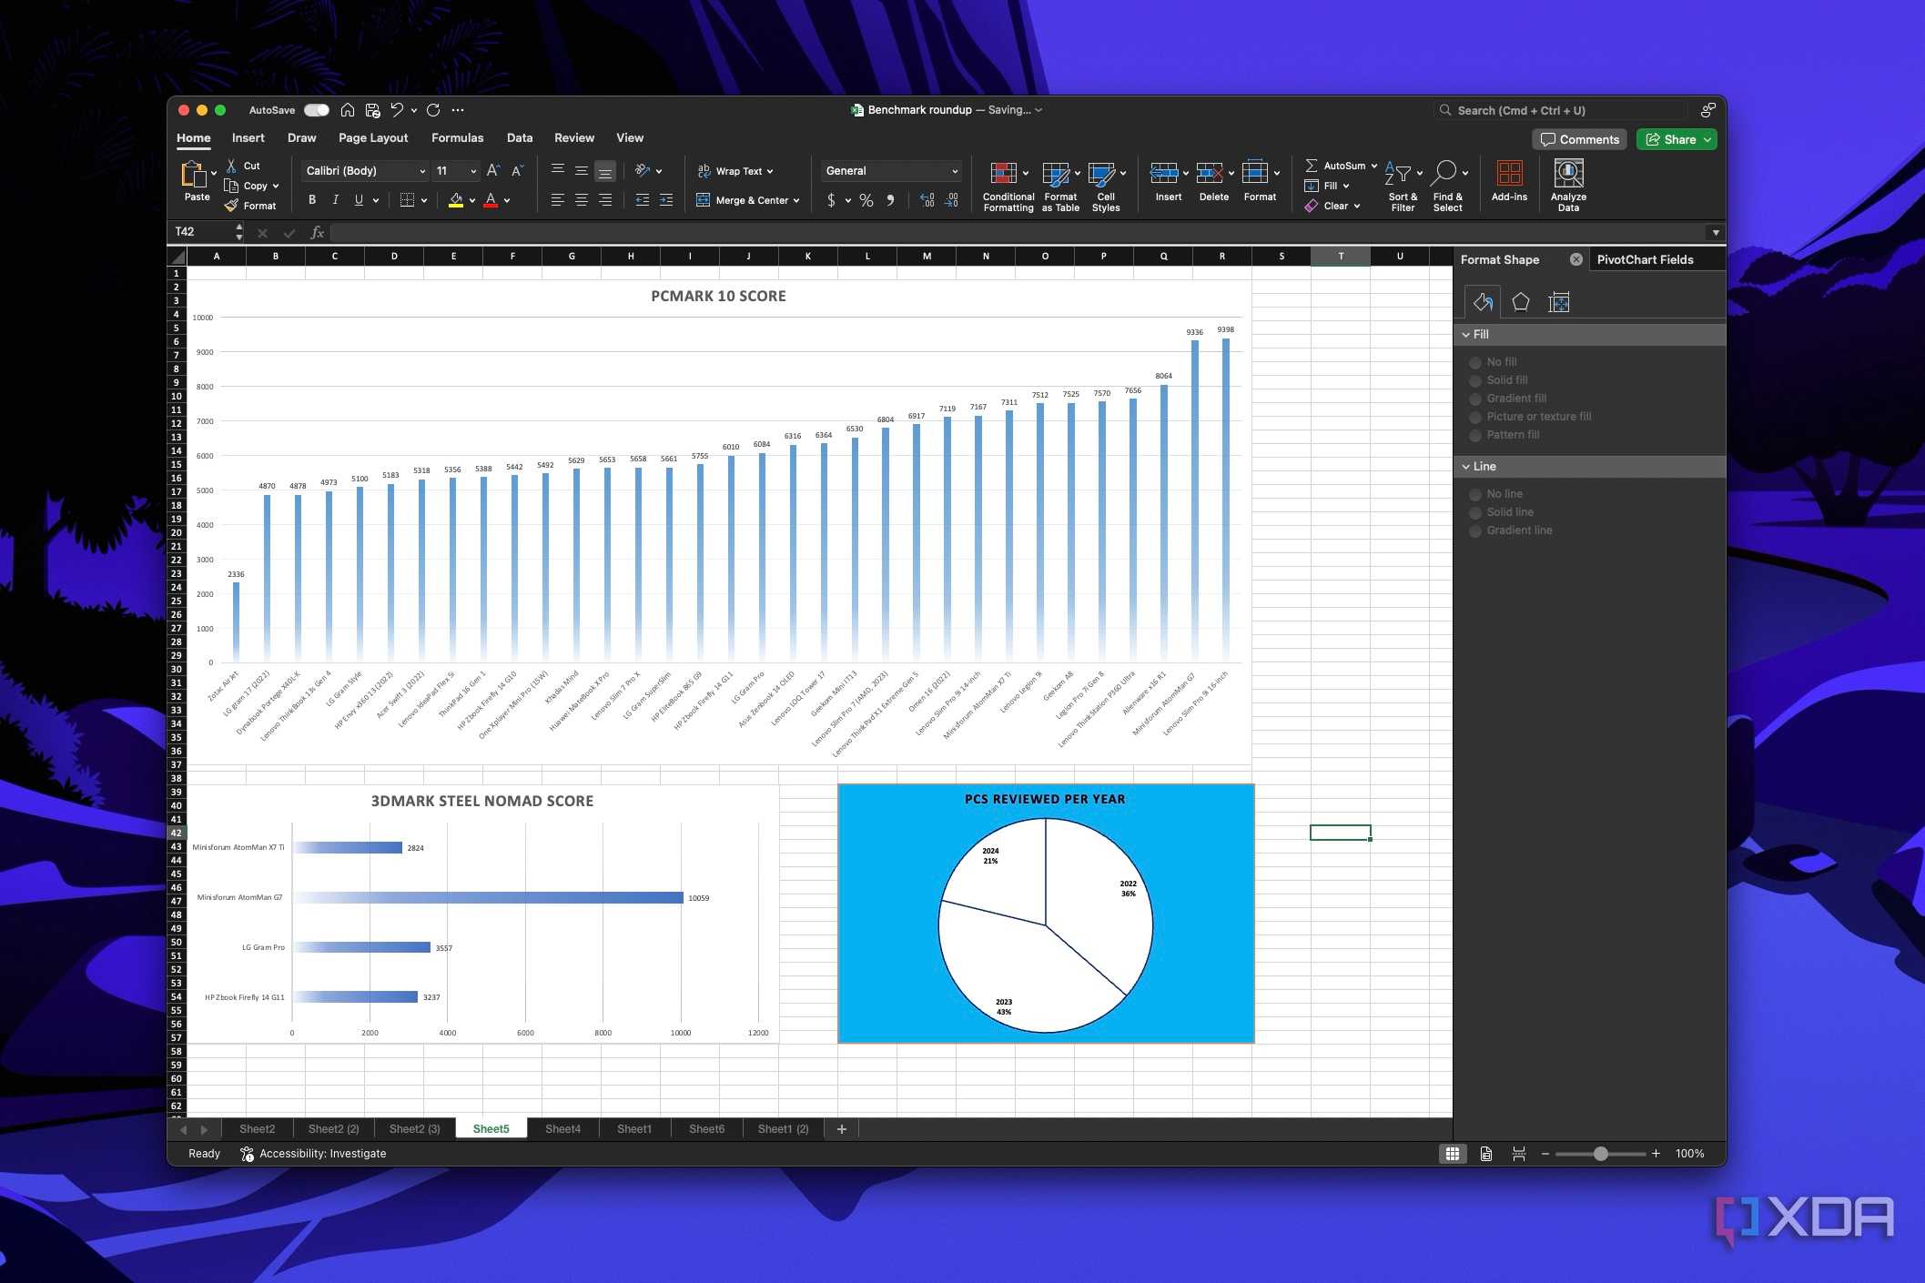Click the Bold formatting icon
The height and width of the screenshot is (1283, 1925).
point(312,200)
